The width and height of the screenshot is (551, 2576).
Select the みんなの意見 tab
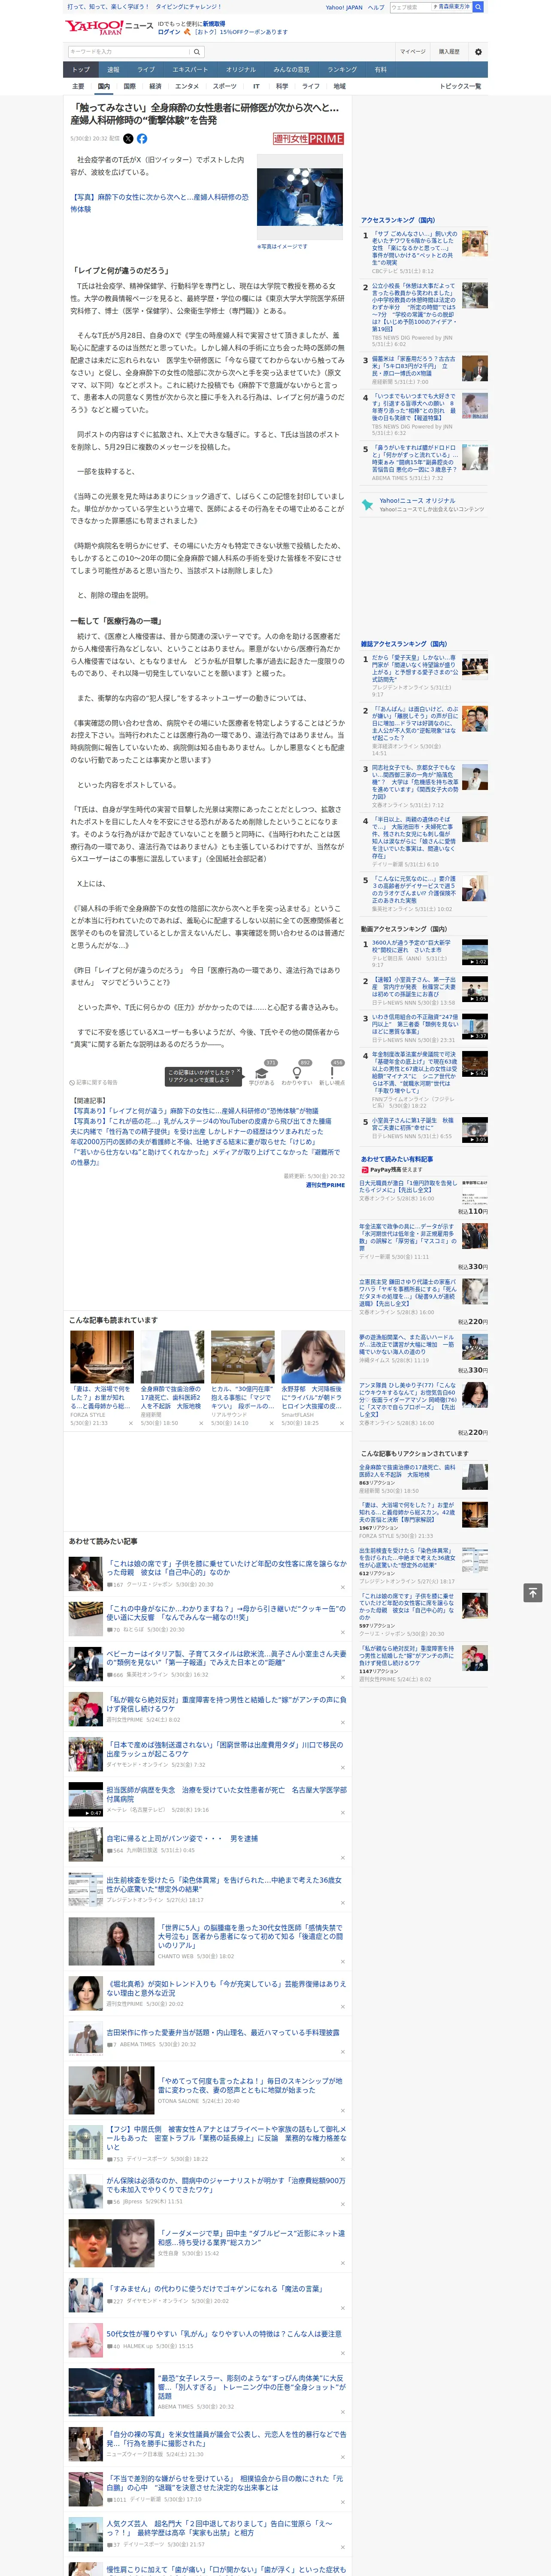point(292,70)
